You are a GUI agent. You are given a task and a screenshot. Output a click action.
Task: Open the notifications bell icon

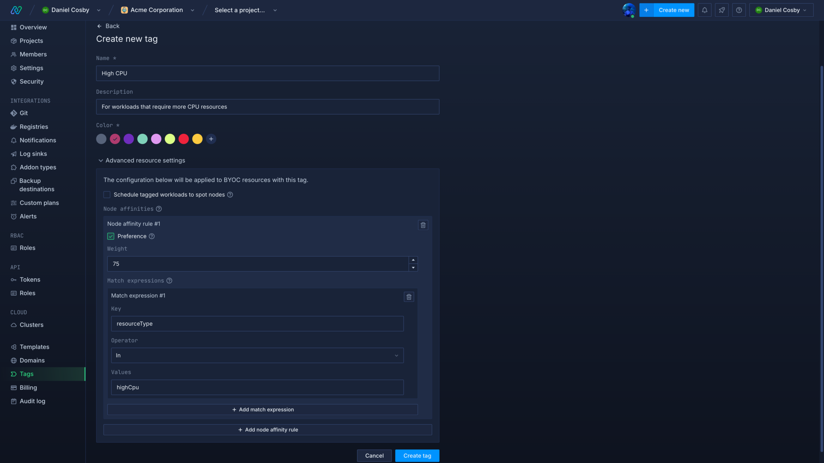[704, 10]
